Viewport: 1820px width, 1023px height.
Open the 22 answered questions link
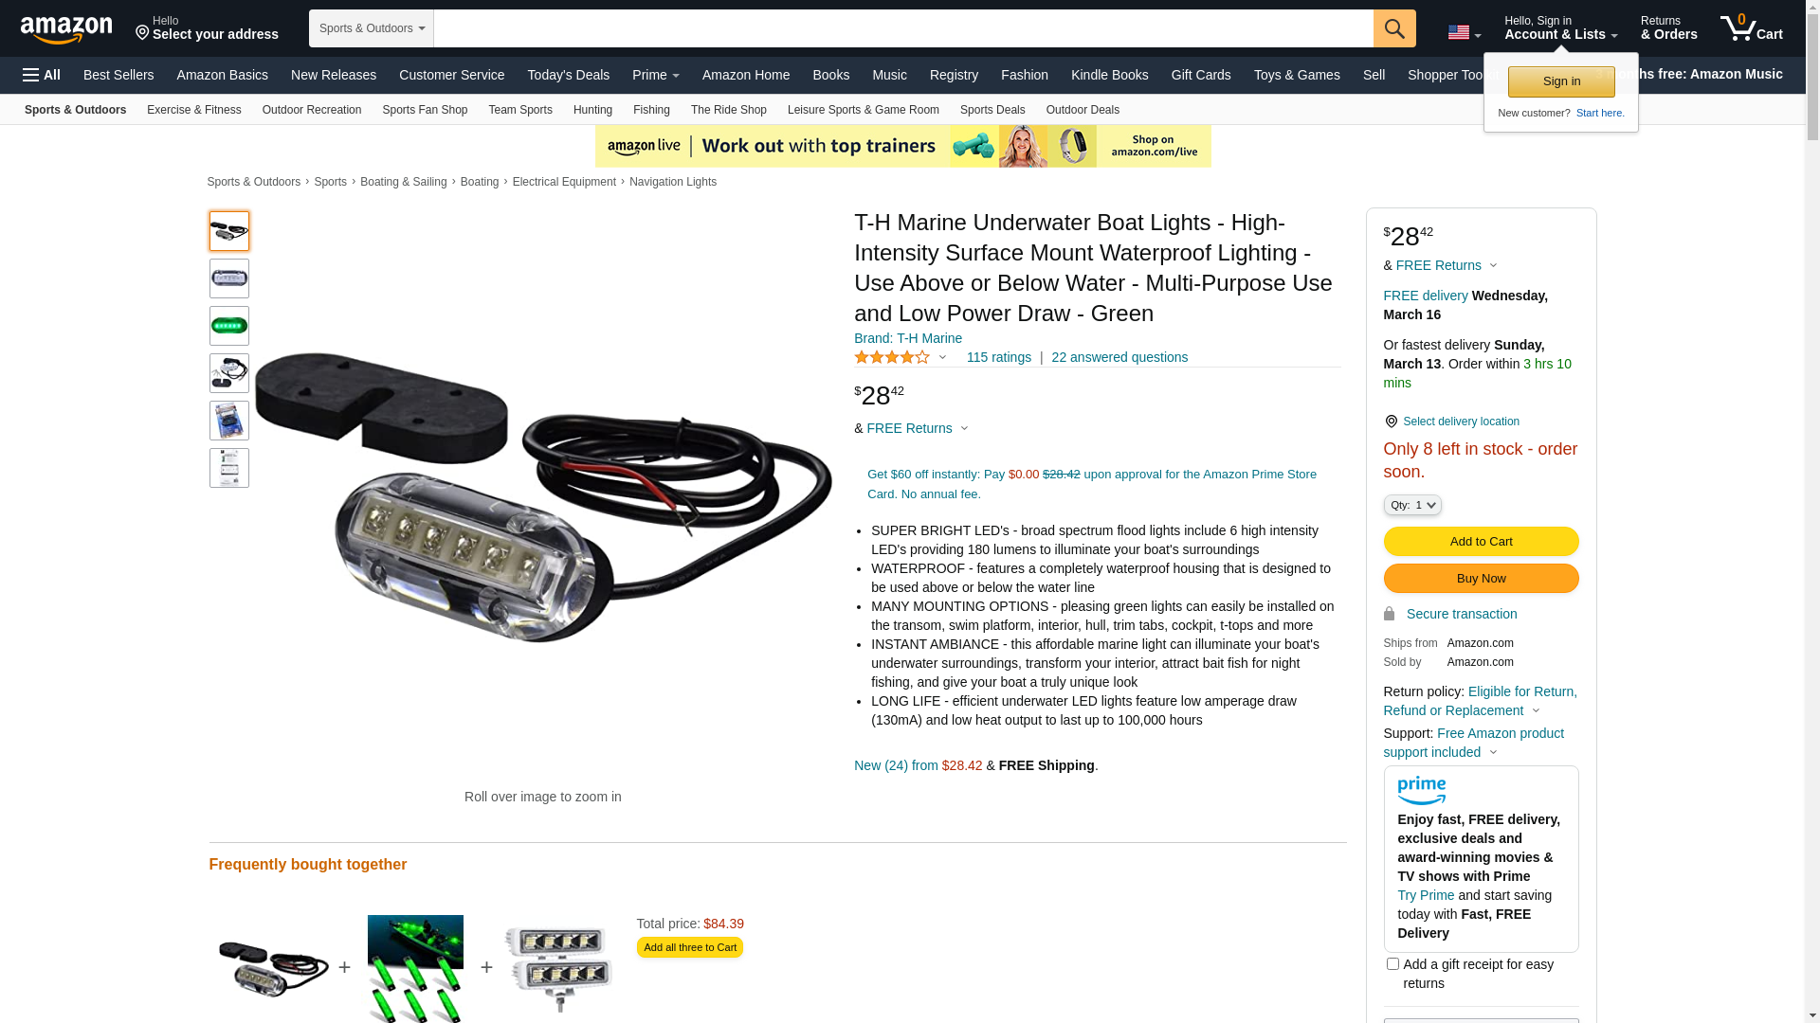(x=1119, y=357)
